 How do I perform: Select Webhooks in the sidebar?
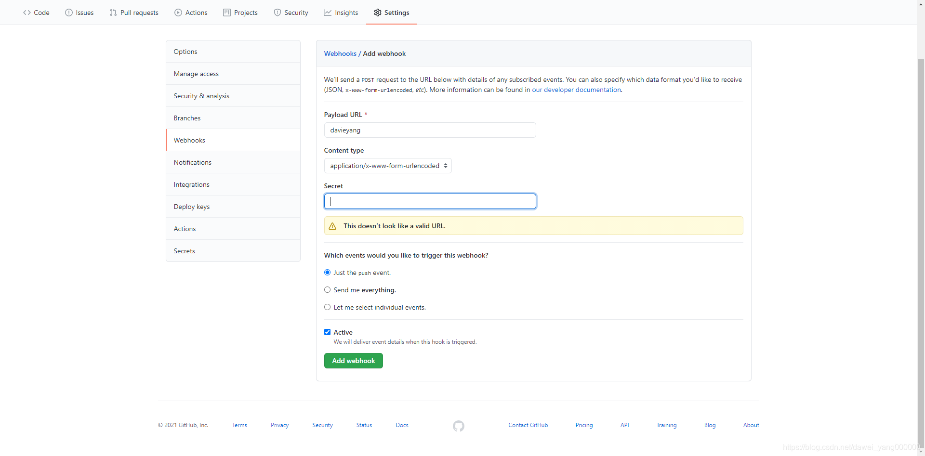(233, 140)
